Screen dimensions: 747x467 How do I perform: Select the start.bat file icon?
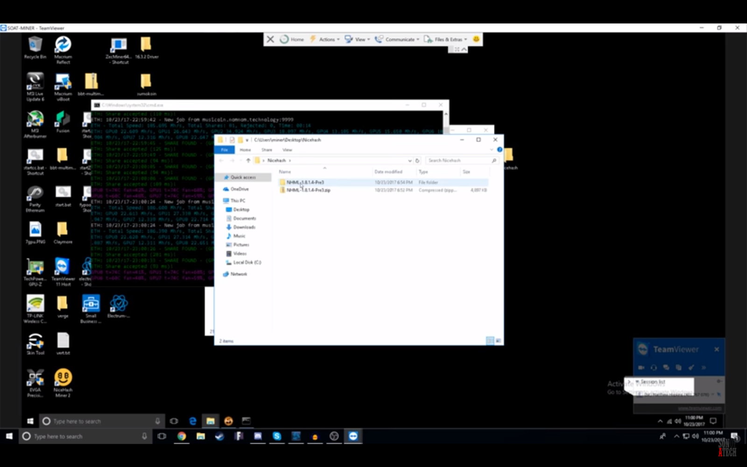coord(63,196)
